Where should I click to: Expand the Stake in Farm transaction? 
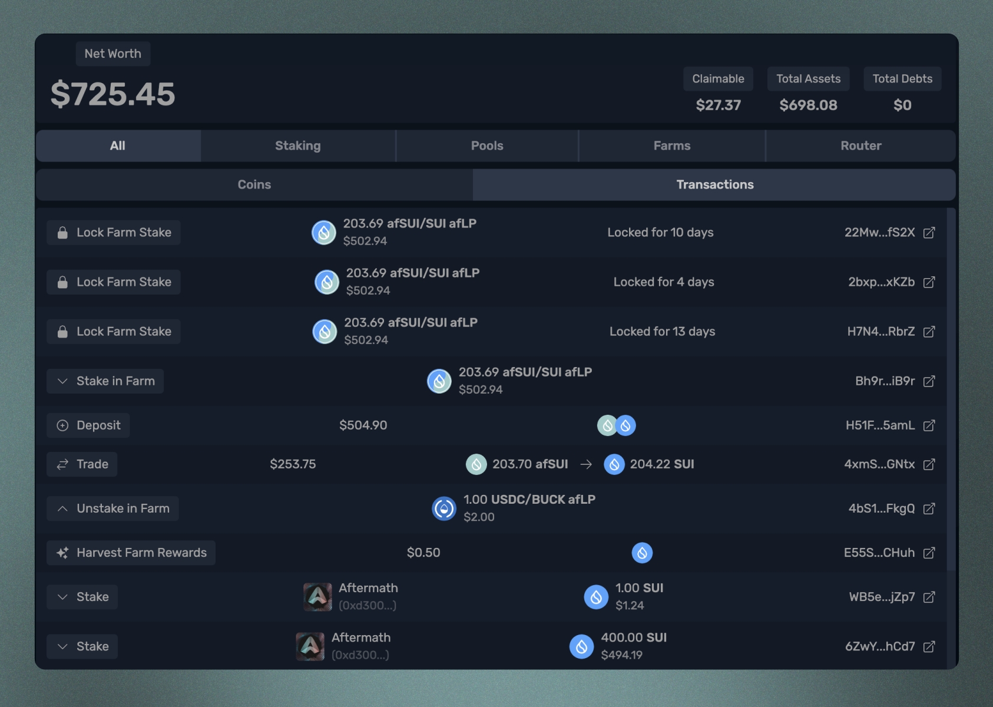point(62,381)
